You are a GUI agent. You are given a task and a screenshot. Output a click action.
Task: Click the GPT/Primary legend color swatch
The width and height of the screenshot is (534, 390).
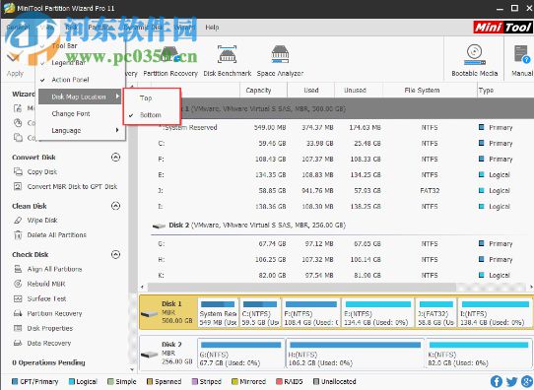pyautogui.click(x=15, y=381)
